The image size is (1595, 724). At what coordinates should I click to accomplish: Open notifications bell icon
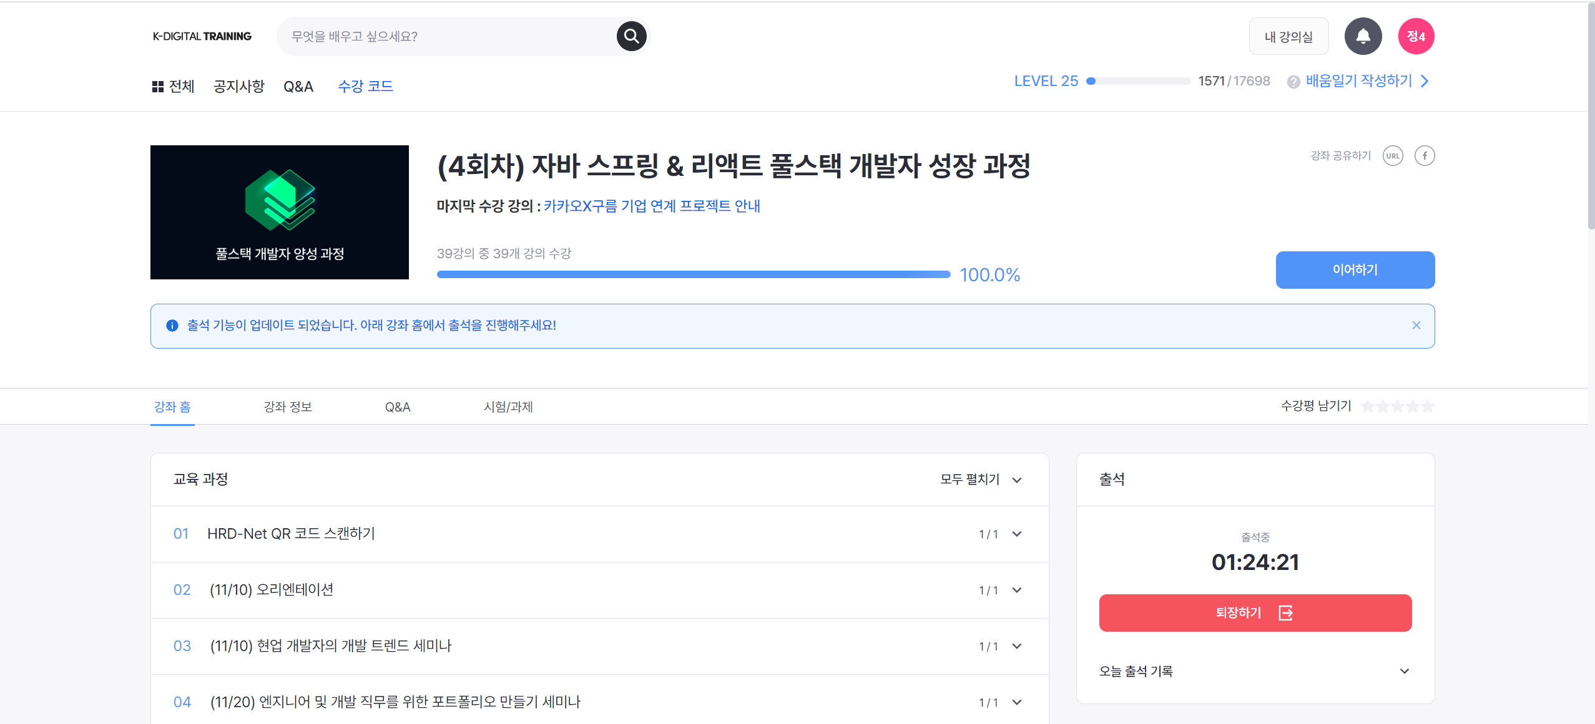coord(1363,36)
